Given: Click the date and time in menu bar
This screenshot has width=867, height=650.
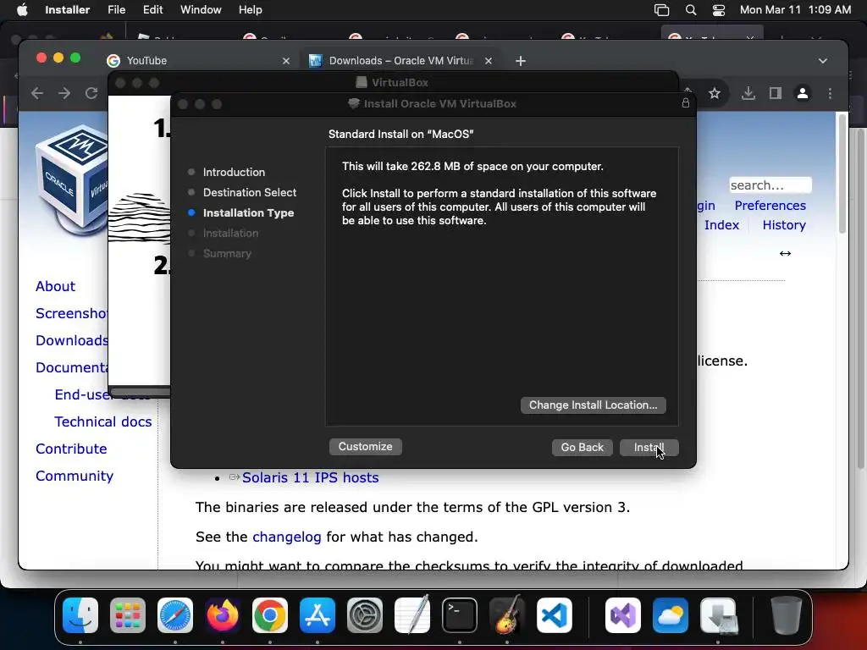Looking at the screenshot, I should pyautogui.click(x=795, y=10).
